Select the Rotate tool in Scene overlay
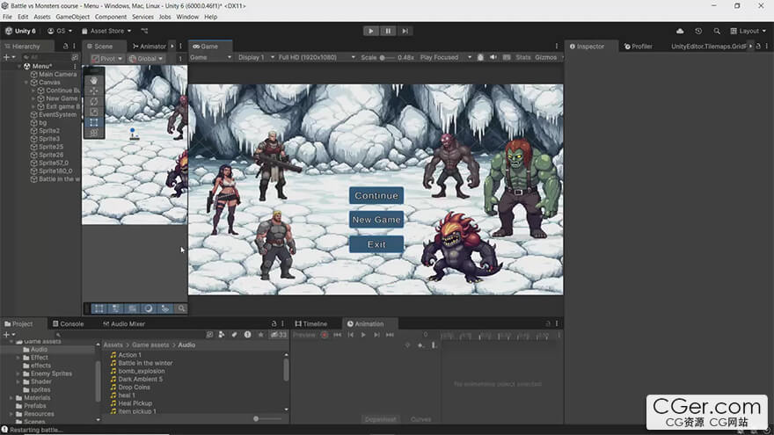This screenshot has height=435, width=774. [x=94, y=101]
